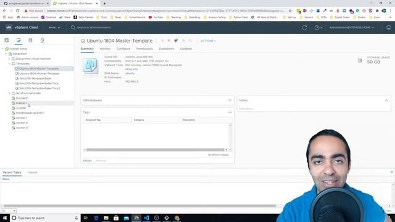395x222 pixels.
Task: Switch to the Datastores tab
Action: [166, 49]
